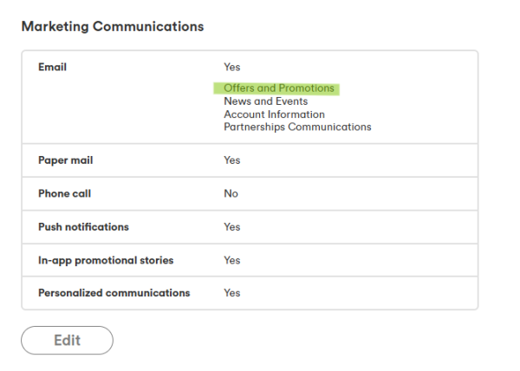Click Partnerships Communications in the email list
The width and height of the screenshot is (520, 371).
[297, 127]
